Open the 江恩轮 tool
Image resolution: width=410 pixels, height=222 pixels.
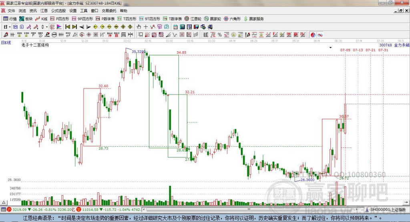click(193, 19)
